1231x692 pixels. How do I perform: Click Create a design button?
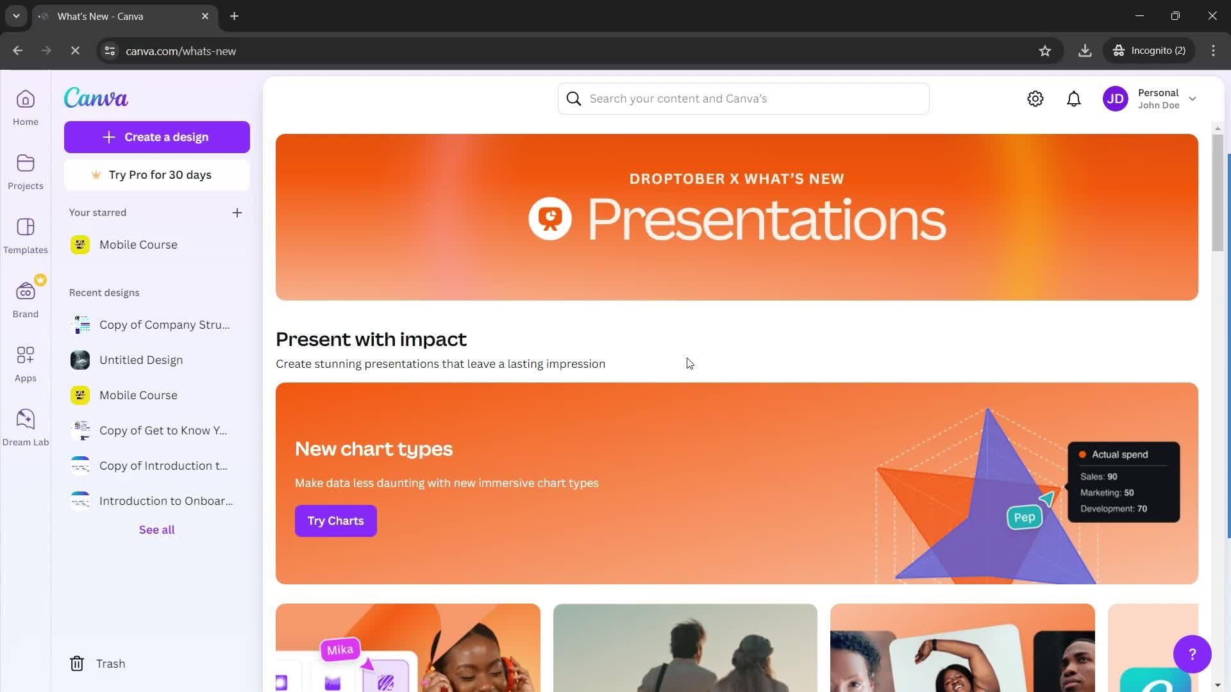156,137
